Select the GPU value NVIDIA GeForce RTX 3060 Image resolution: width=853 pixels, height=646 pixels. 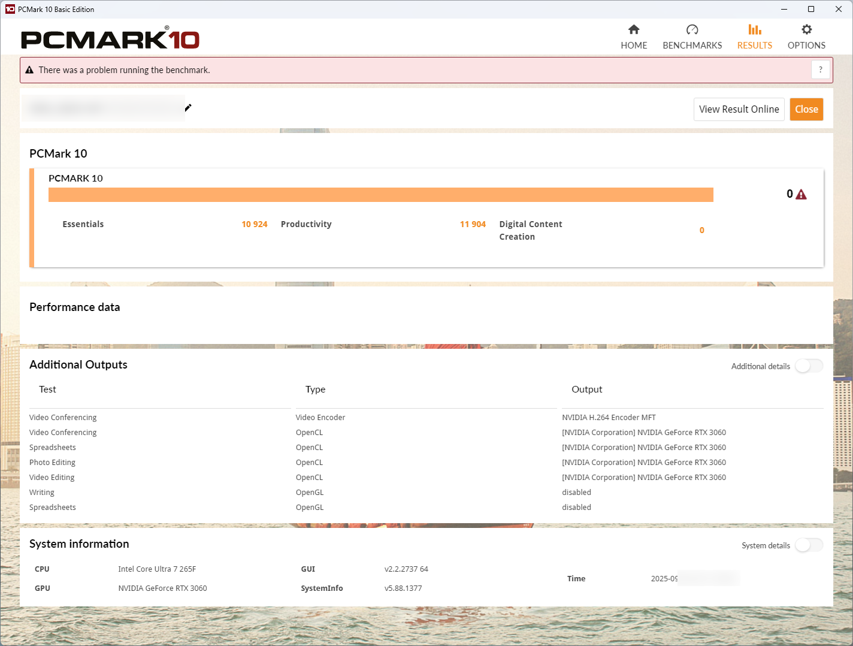click(x=162, y=588)
